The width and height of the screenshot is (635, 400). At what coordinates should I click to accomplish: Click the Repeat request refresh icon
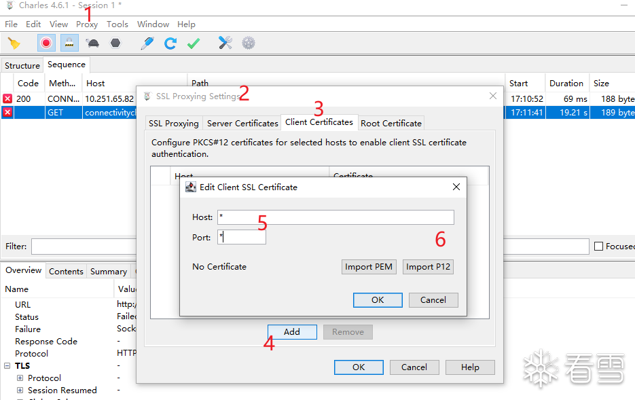(170, 43)
